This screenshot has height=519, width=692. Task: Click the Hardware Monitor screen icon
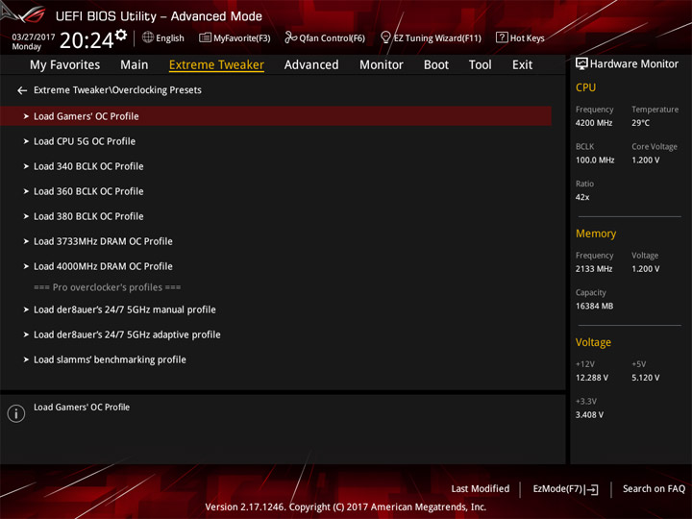pos(581,64)
